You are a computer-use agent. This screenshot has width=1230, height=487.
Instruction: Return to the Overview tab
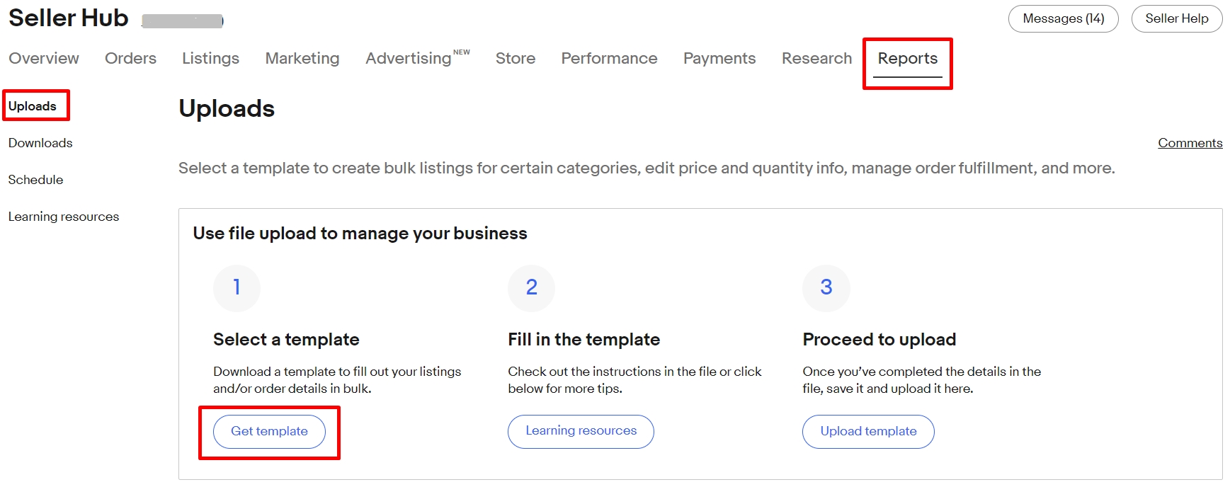pyautogui.click(x=43, y=59)
